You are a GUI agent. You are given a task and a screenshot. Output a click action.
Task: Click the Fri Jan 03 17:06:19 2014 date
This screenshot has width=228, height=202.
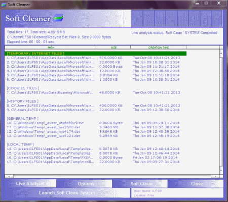coord(155,158)
